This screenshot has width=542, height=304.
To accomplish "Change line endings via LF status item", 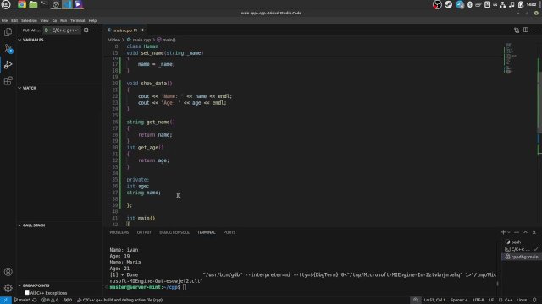I will pyautogui.click(x=491, y=301).
